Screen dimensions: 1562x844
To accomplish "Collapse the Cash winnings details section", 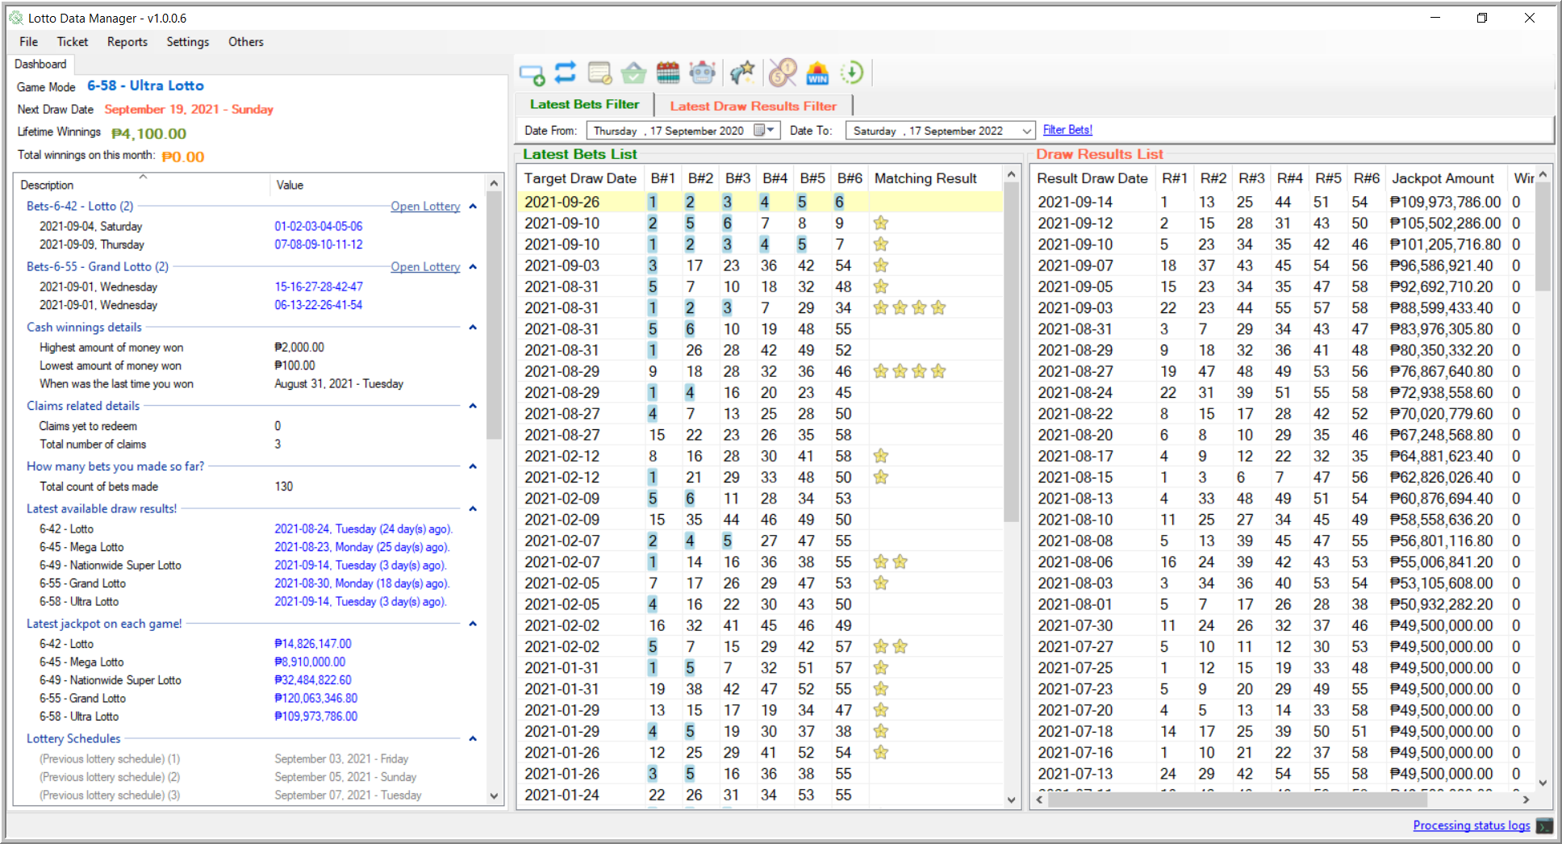I will point(473,328).
